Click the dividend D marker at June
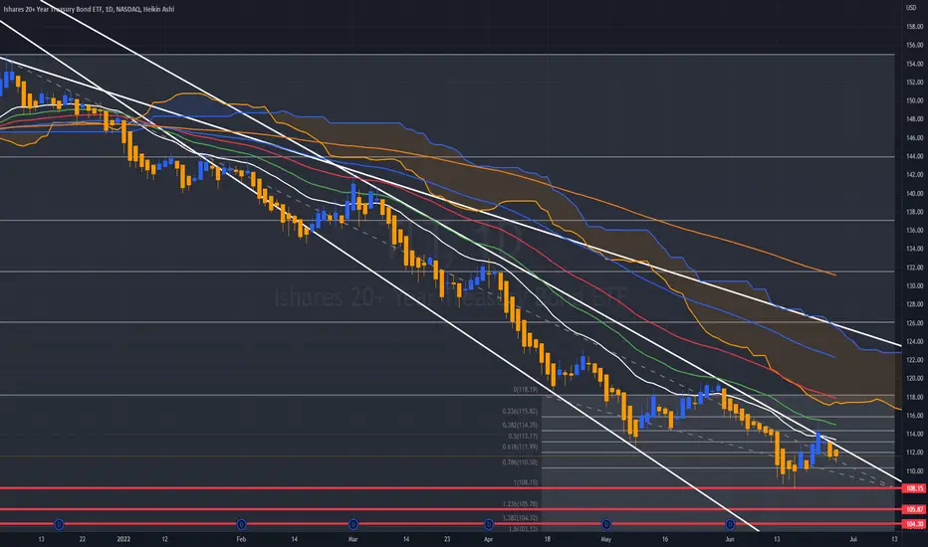This screenshot has height=547, width=928. click(730, 524)
